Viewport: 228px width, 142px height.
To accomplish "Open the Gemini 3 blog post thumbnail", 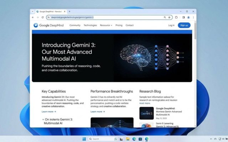I will pyautogui.click(x=146, y=113).
